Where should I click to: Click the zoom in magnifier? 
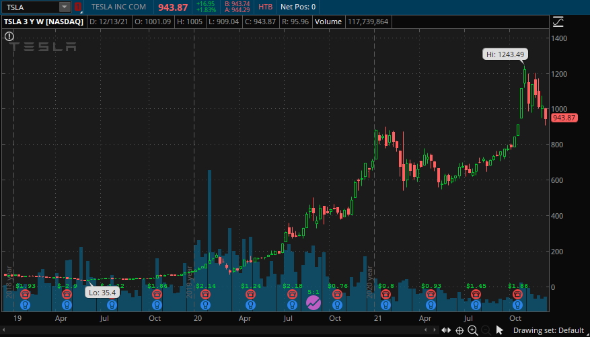pos(472,330)
